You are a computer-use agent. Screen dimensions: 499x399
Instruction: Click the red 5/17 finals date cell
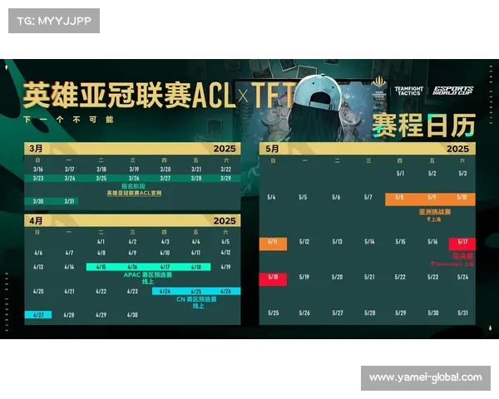click(462, 243)
